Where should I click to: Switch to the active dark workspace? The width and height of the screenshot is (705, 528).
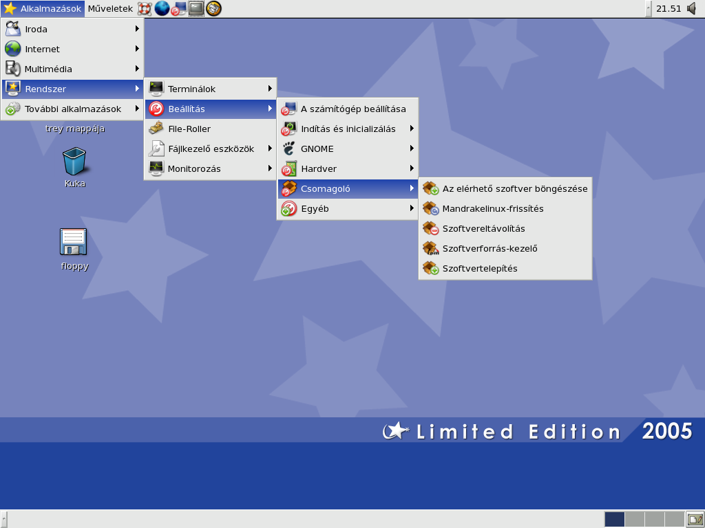tap(615, 520)
